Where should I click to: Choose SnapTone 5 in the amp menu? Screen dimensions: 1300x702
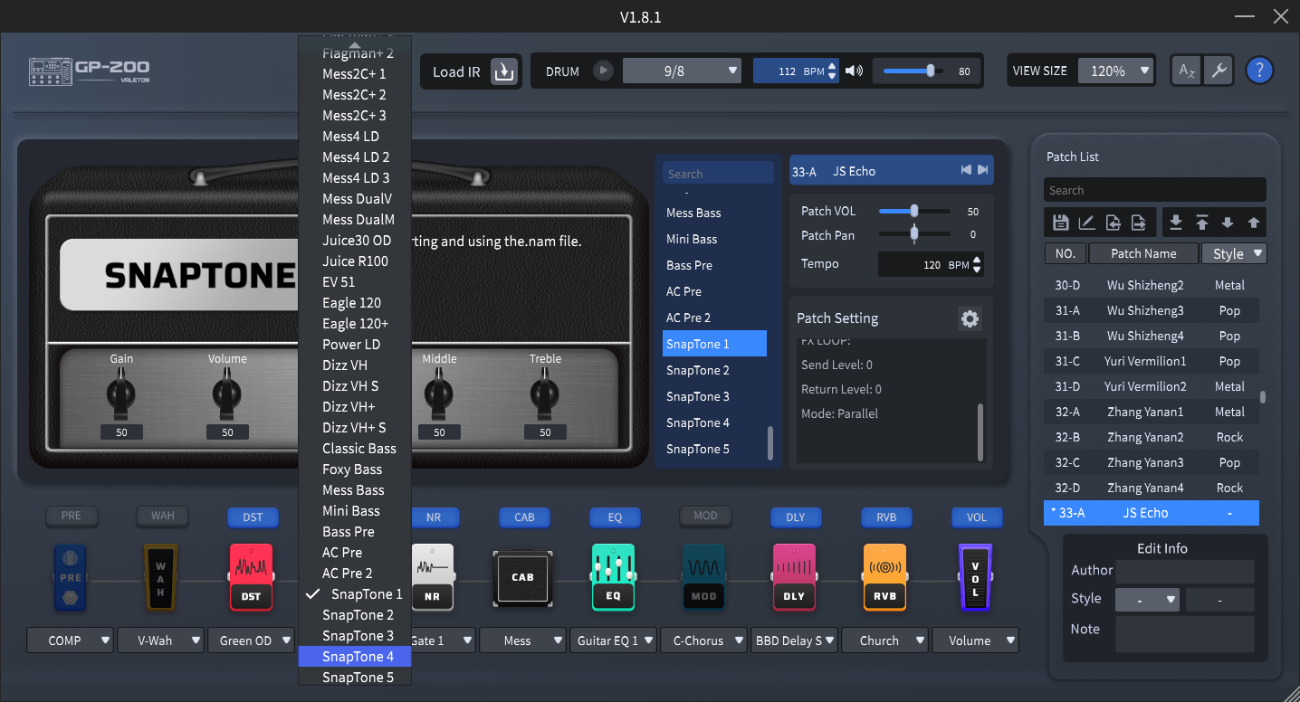coord(355,678)
